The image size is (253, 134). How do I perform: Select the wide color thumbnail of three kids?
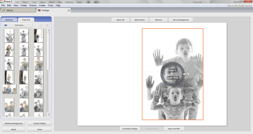(9, 89)
